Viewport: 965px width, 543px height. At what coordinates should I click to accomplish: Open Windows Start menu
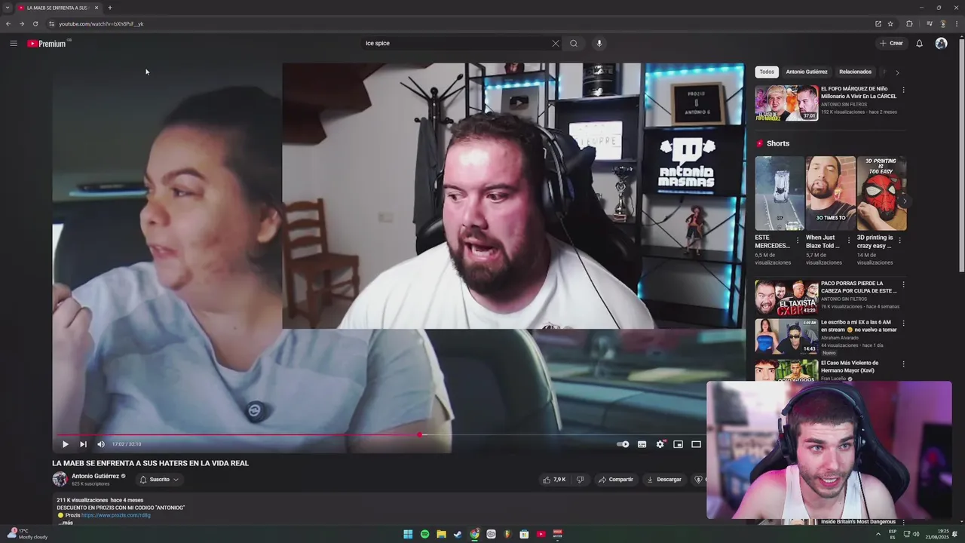pos(408,534)
